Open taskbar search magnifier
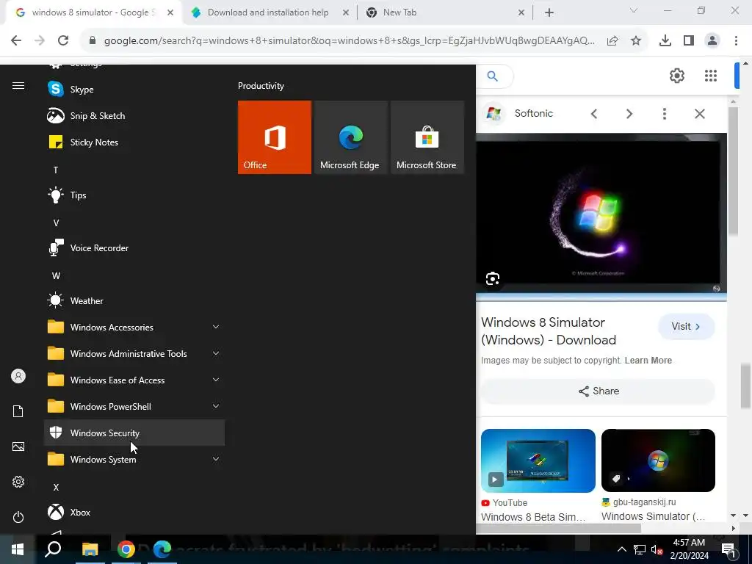The image size is (752, 564). [53, 549]
